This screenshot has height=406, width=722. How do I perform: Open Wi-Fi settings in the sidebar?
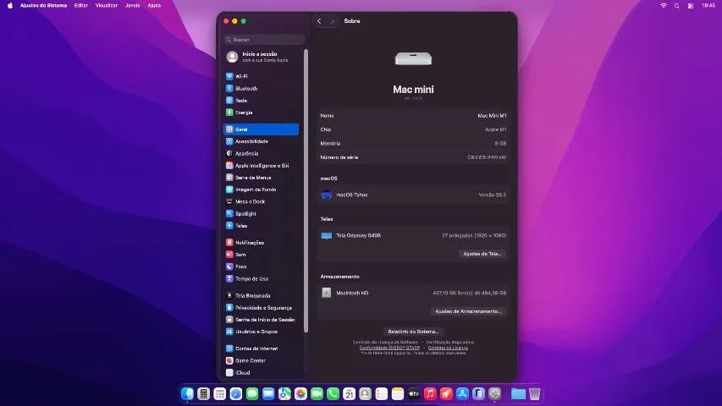pyautogui.click(x=261, y=76)
